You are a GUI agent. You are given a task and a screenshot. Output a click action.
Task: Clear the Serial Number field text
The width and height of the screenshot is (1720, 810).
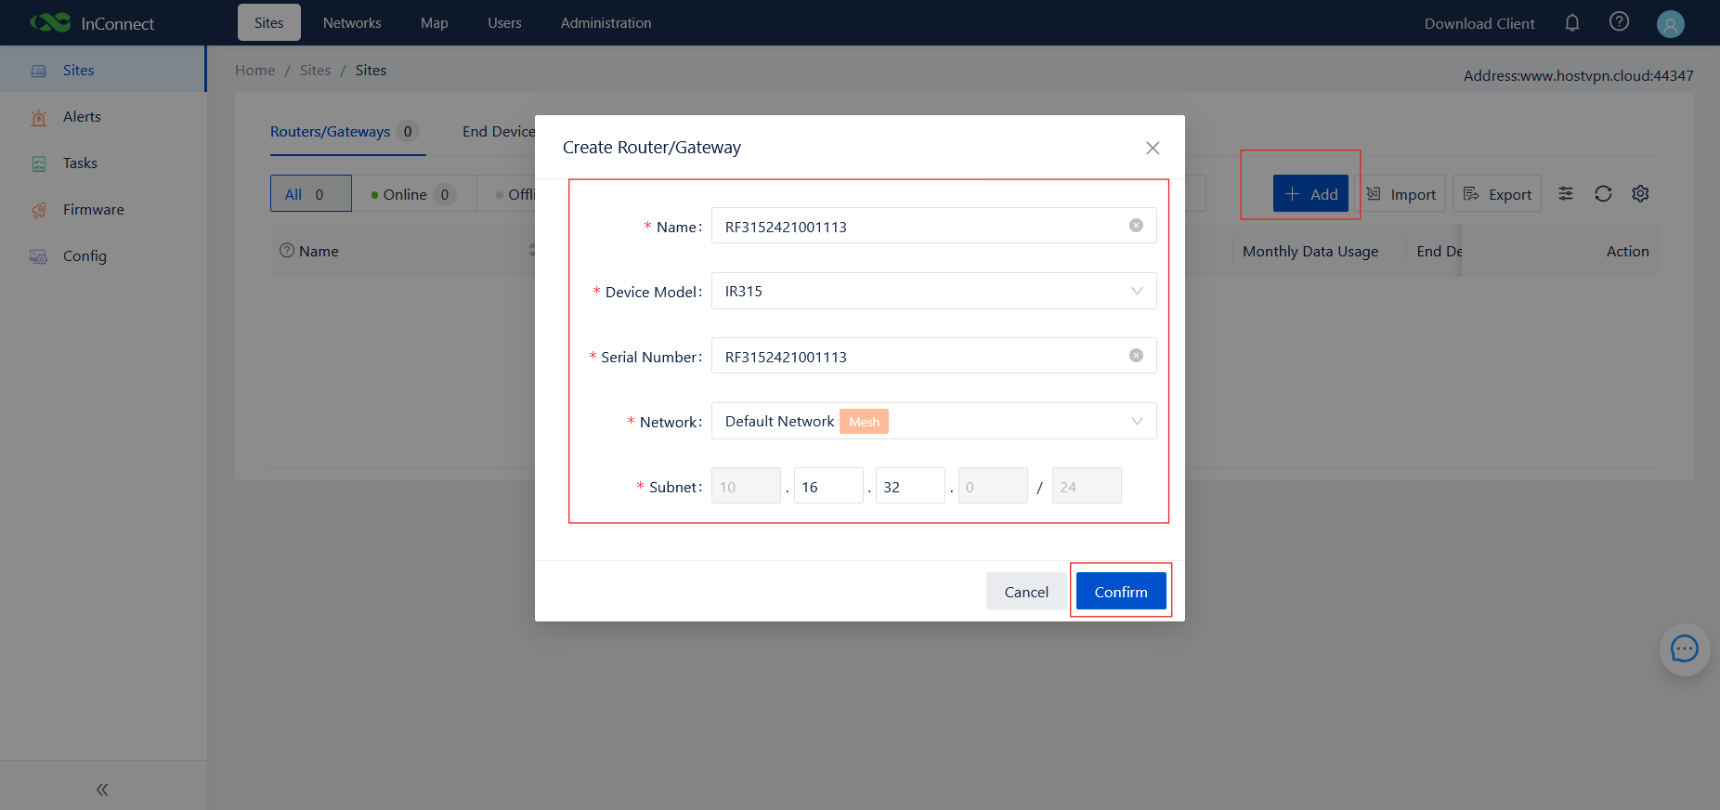[x=1136, y=356]
